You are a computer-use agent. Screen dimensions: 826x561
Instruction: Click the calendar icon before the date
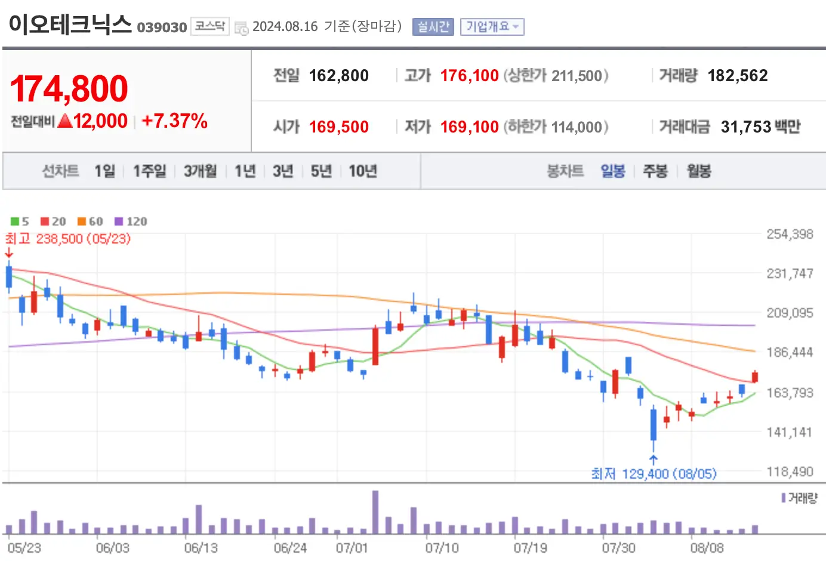pos(241,27)
